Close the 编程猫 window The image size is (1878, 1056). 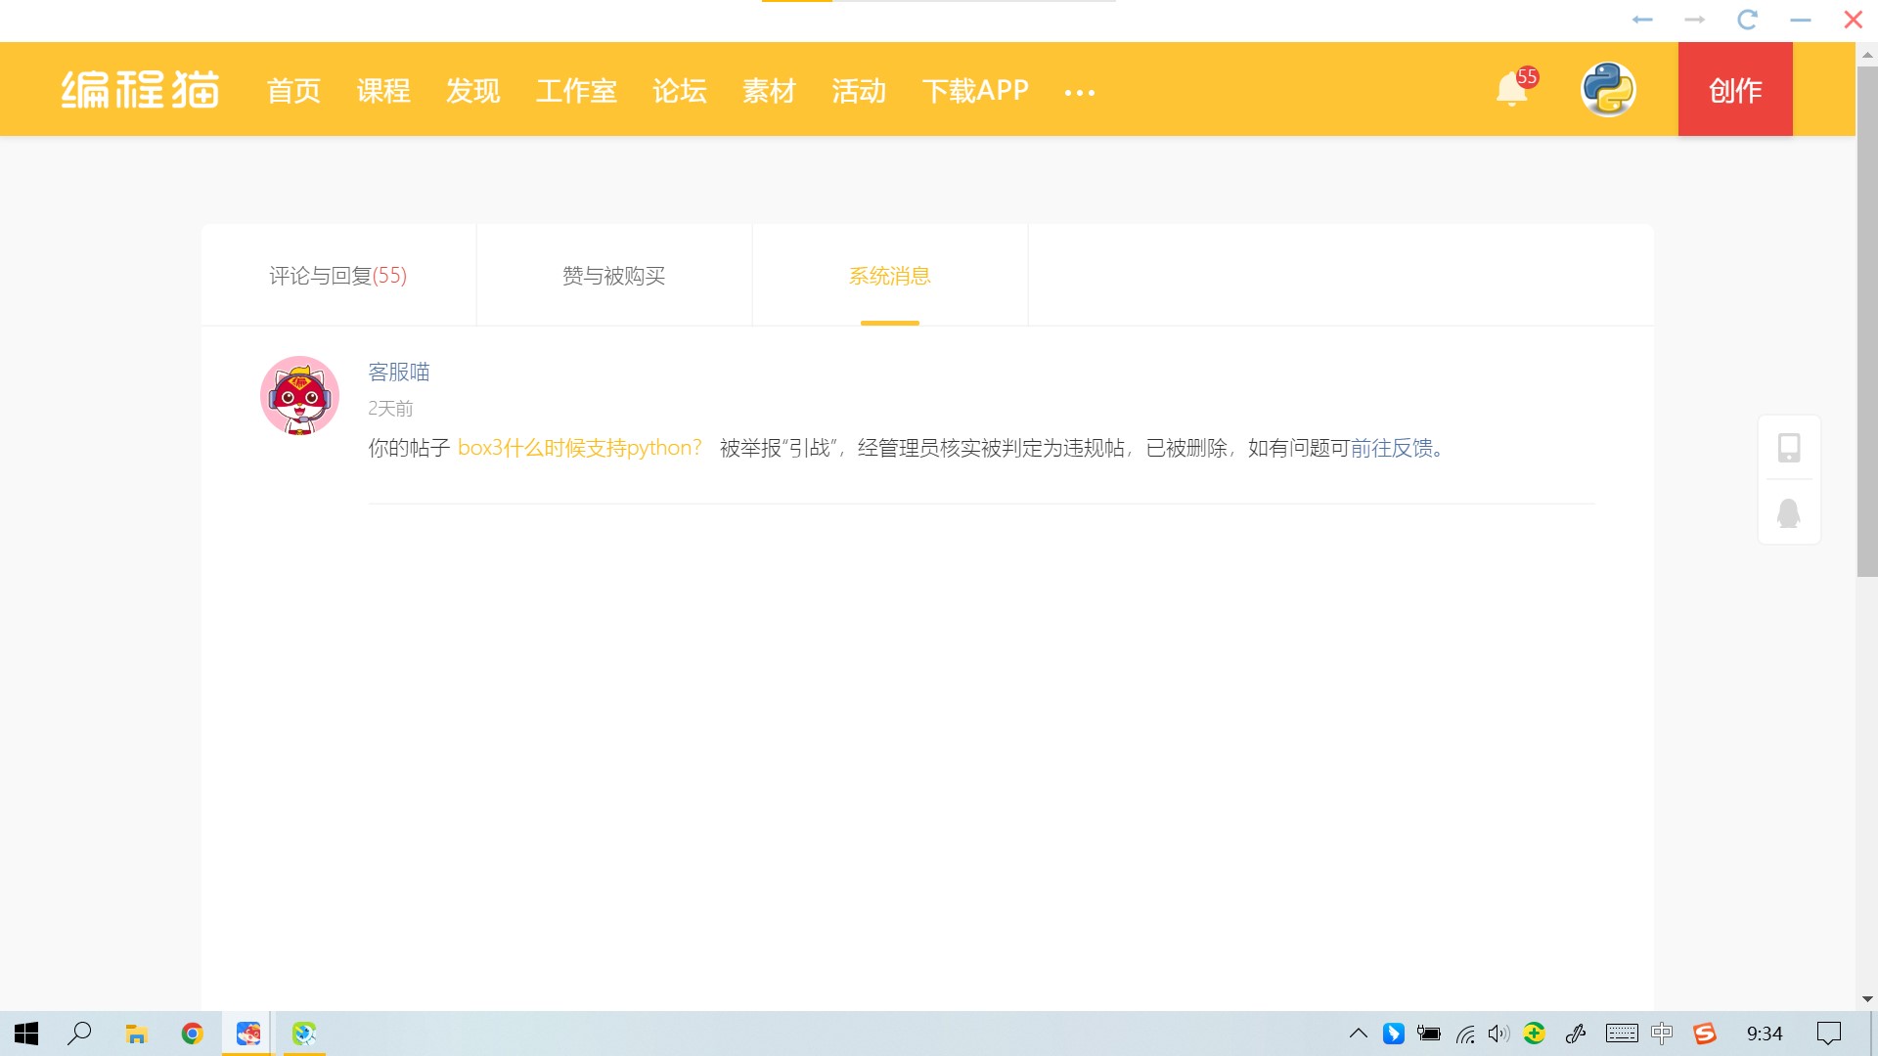tap(1854, 20)
